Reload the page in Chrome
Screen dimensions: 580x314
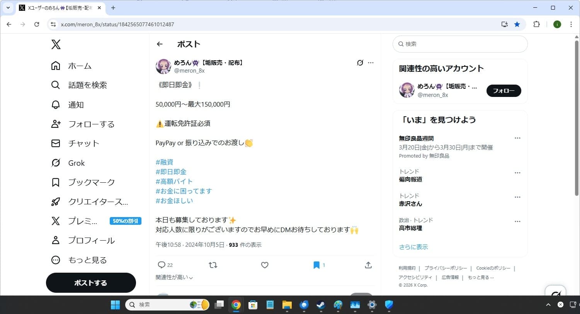coord(37,24)
